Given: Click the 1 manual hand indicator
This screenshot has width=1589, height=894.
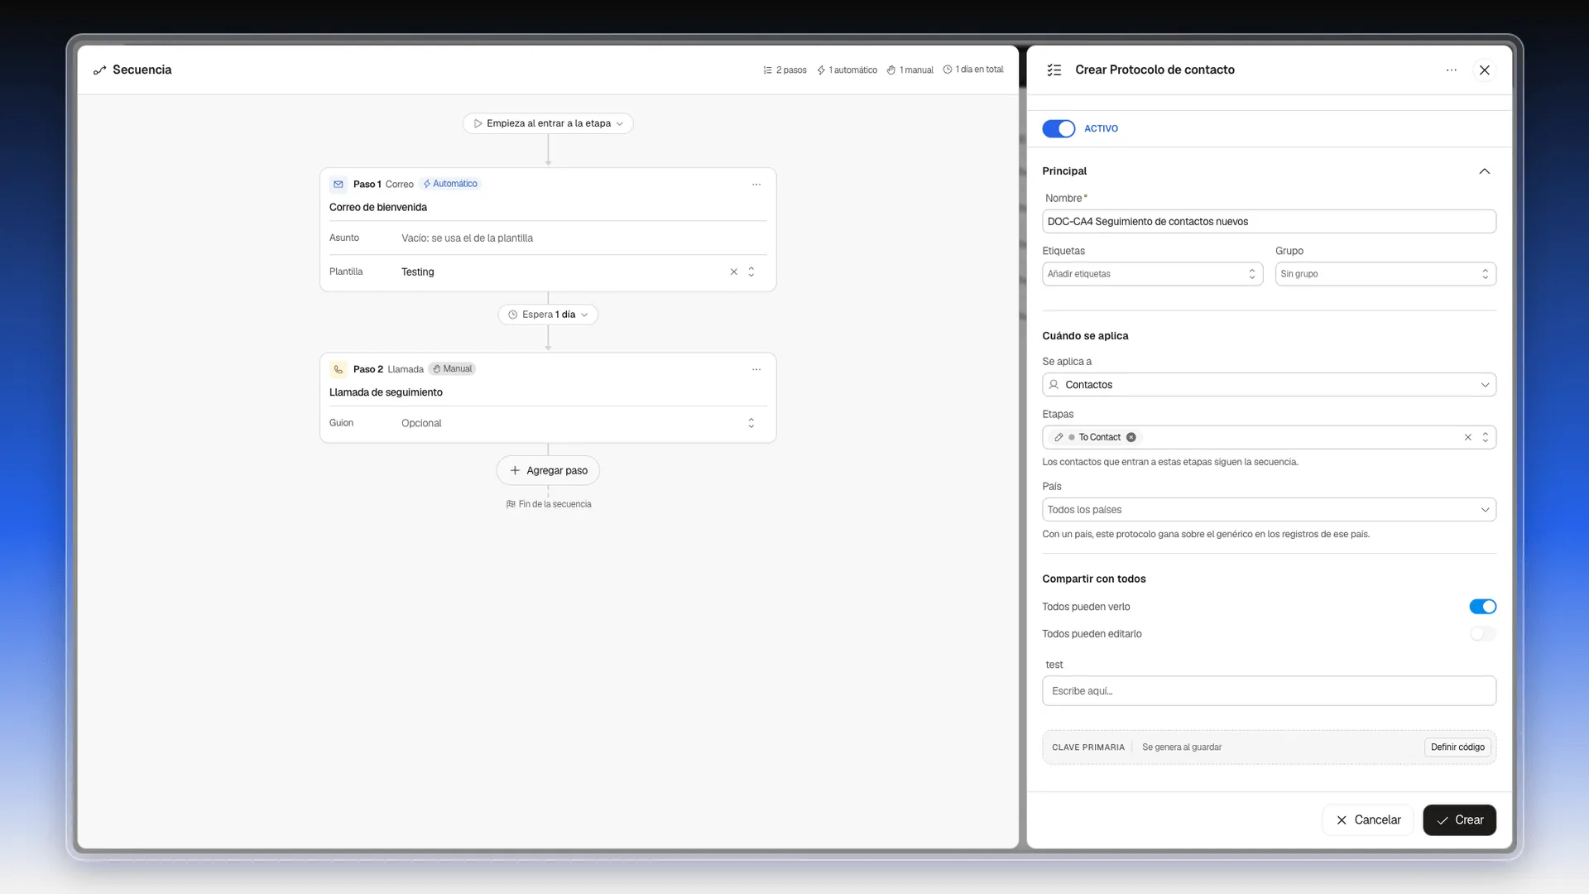Looking at the screenshot, I should pyautogui.click(x=910, y=70).
